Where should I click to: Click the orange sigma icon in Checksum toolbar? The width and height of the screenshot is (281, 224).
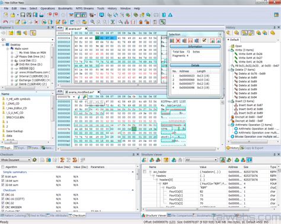62,160
